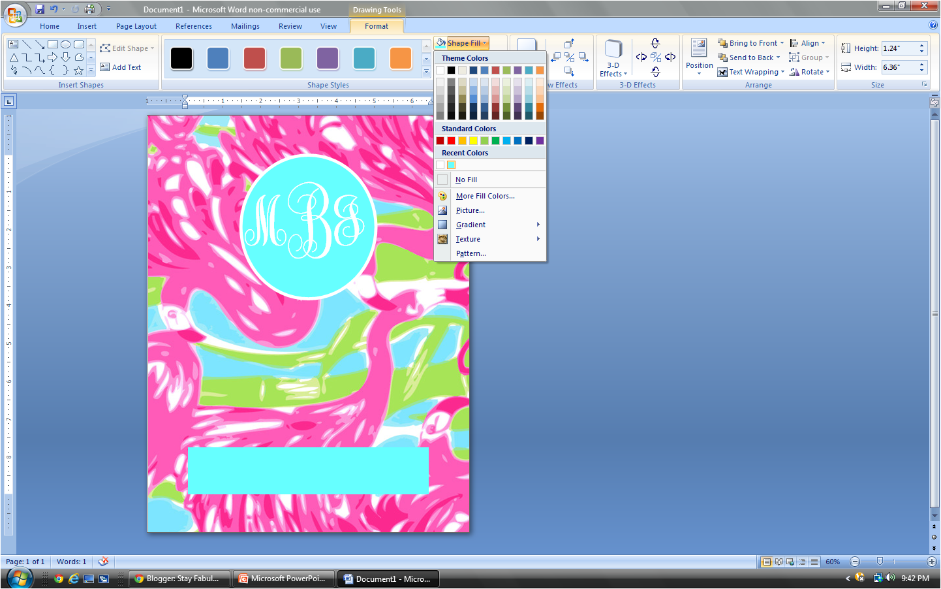
Task: Pick the black theme color swatch
Action: [451, 70]
